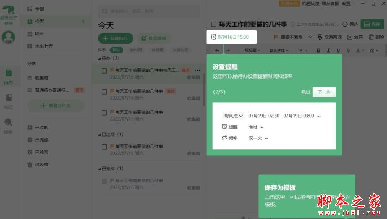Viewport: 387px width, 219px height.
Task: Open the 一级标题 heading style dropdown
Action: tap(250, 50)
